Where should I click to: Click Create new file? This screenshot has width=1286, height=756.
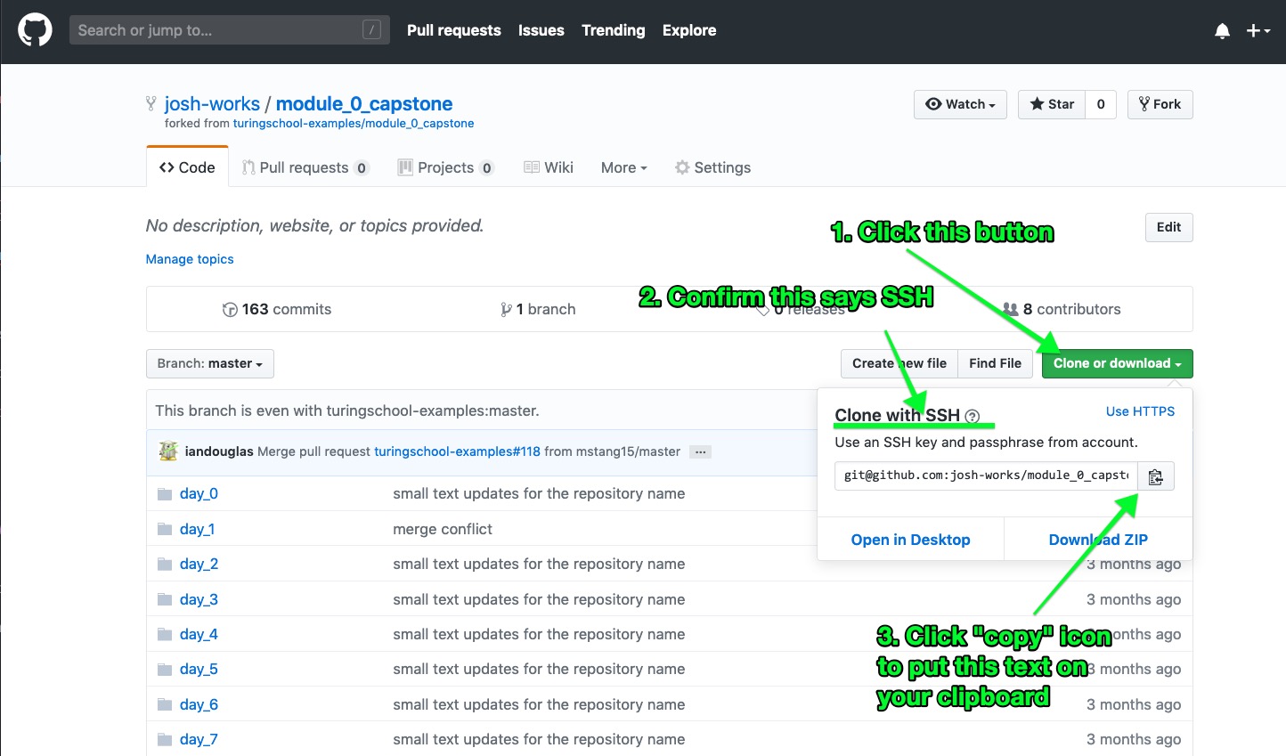point(899,363)
